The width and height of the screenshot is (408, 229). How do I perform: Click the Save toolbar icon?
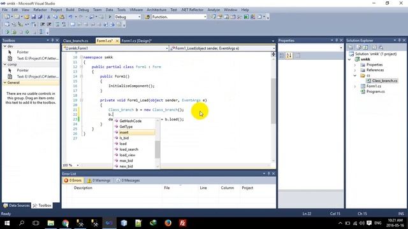pyautogui.click(x=34, y=17)
